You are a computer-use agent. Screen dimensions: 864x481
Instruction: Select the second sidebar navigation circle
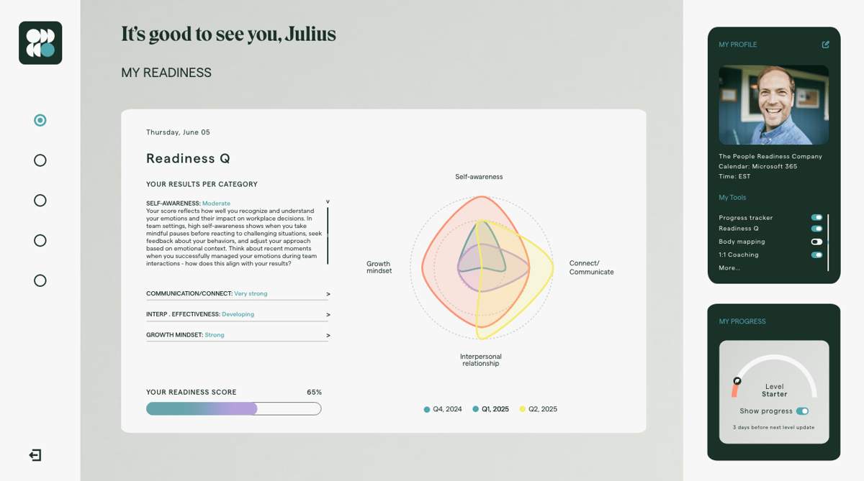coord(40,160)
